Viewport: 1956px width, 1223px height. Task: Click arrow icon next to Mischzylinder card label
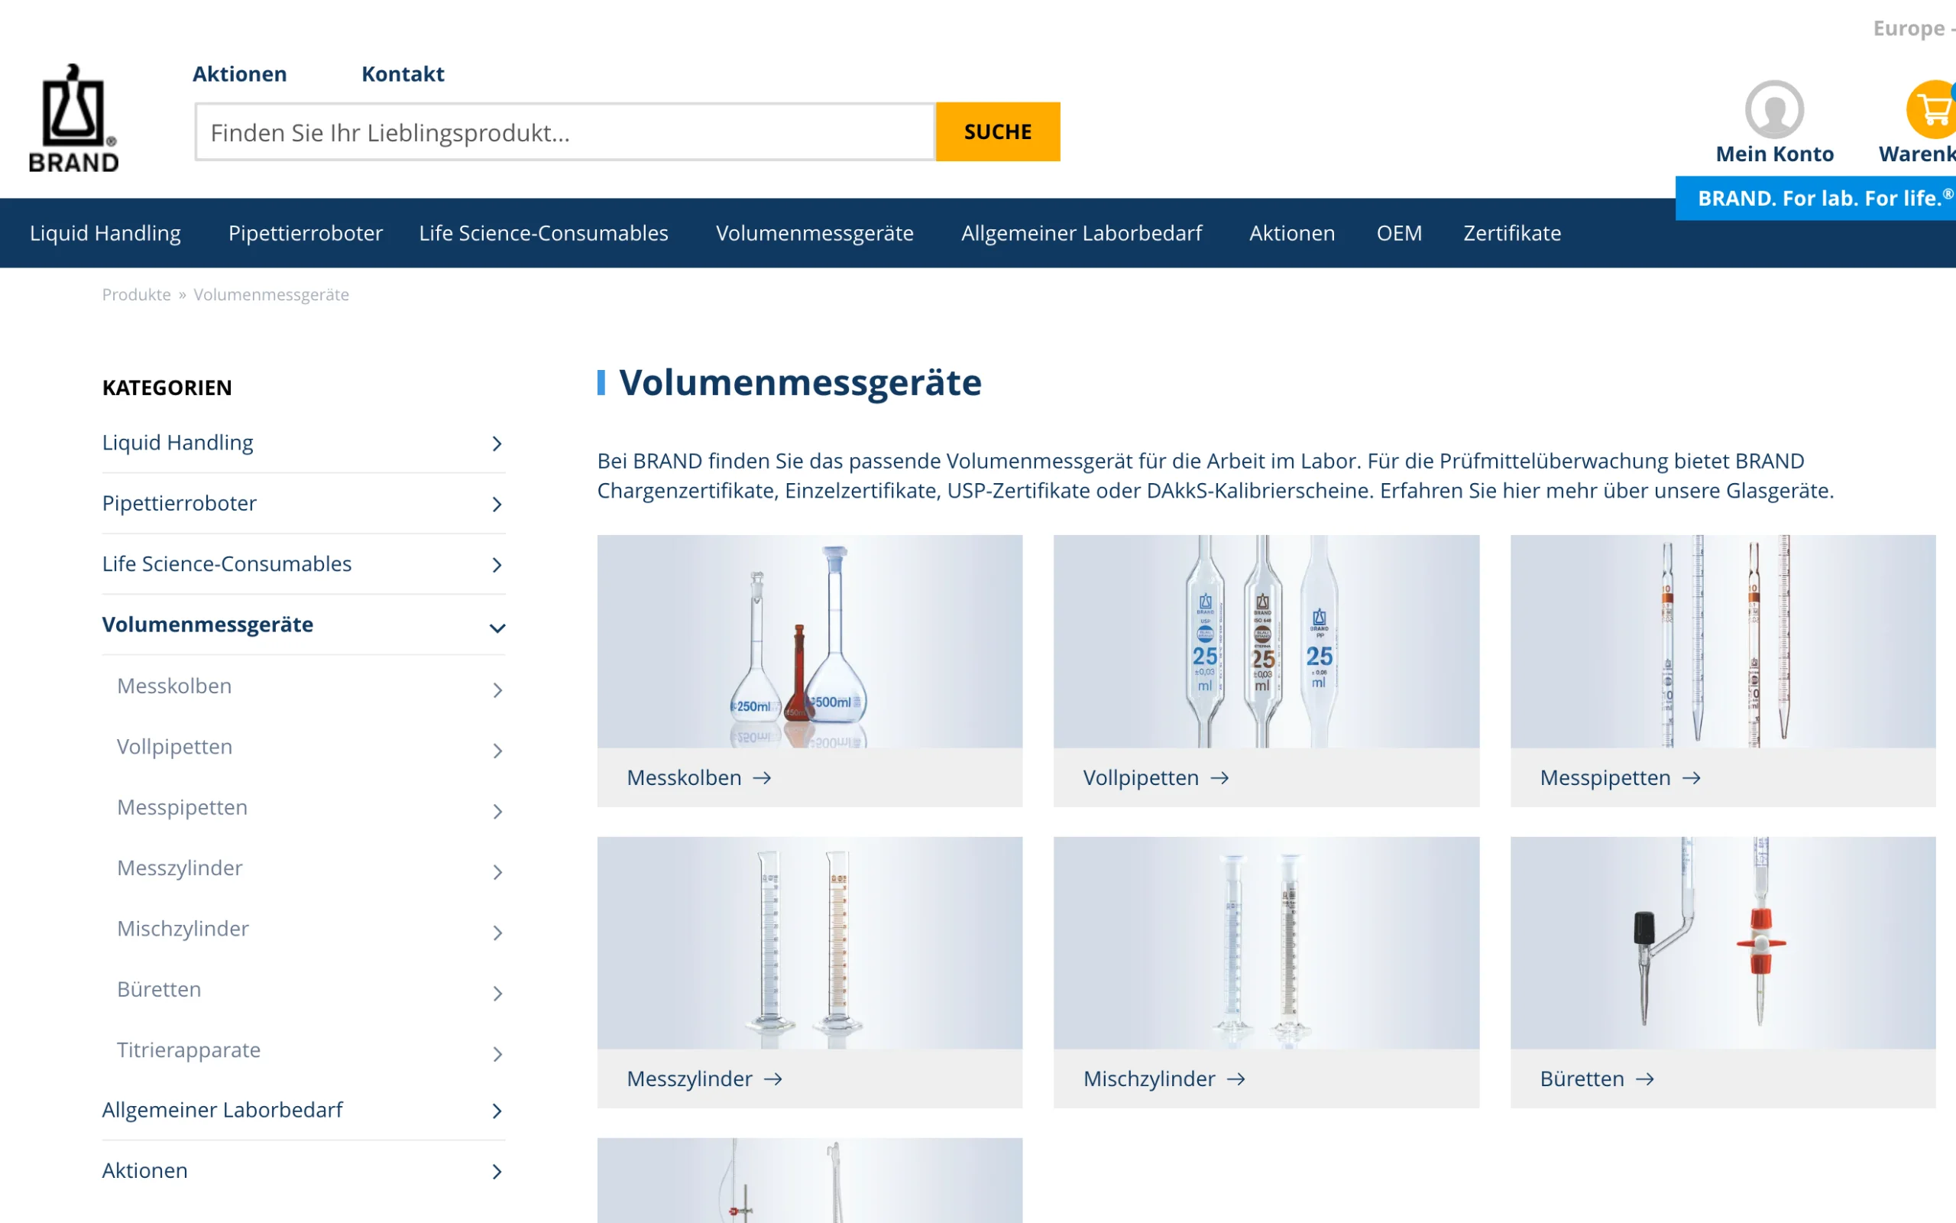pos(1235,1079)
